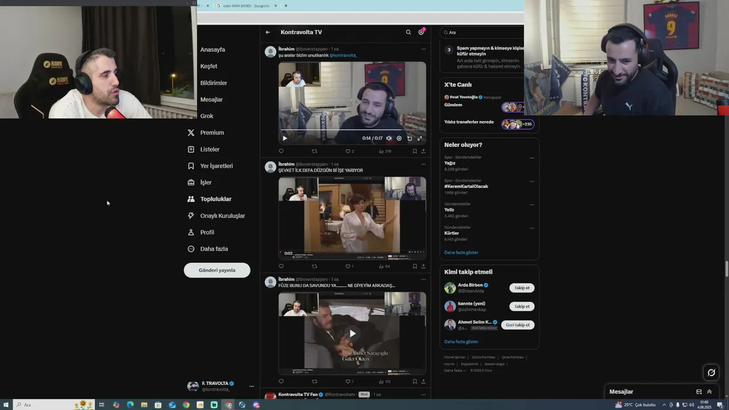729x410 pixels.
Task: Click Gönderi yayınla button
Action: [217, 270]
